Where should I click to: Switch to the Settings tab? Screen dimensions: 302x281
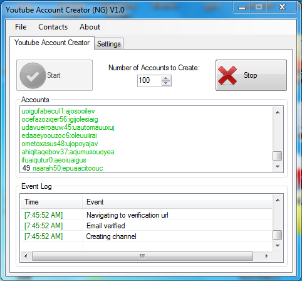click(x=109, y=44)
